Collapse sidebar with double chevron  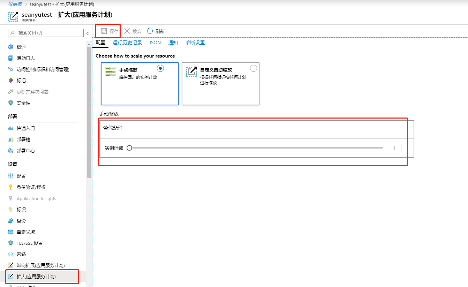click(88, 33)
